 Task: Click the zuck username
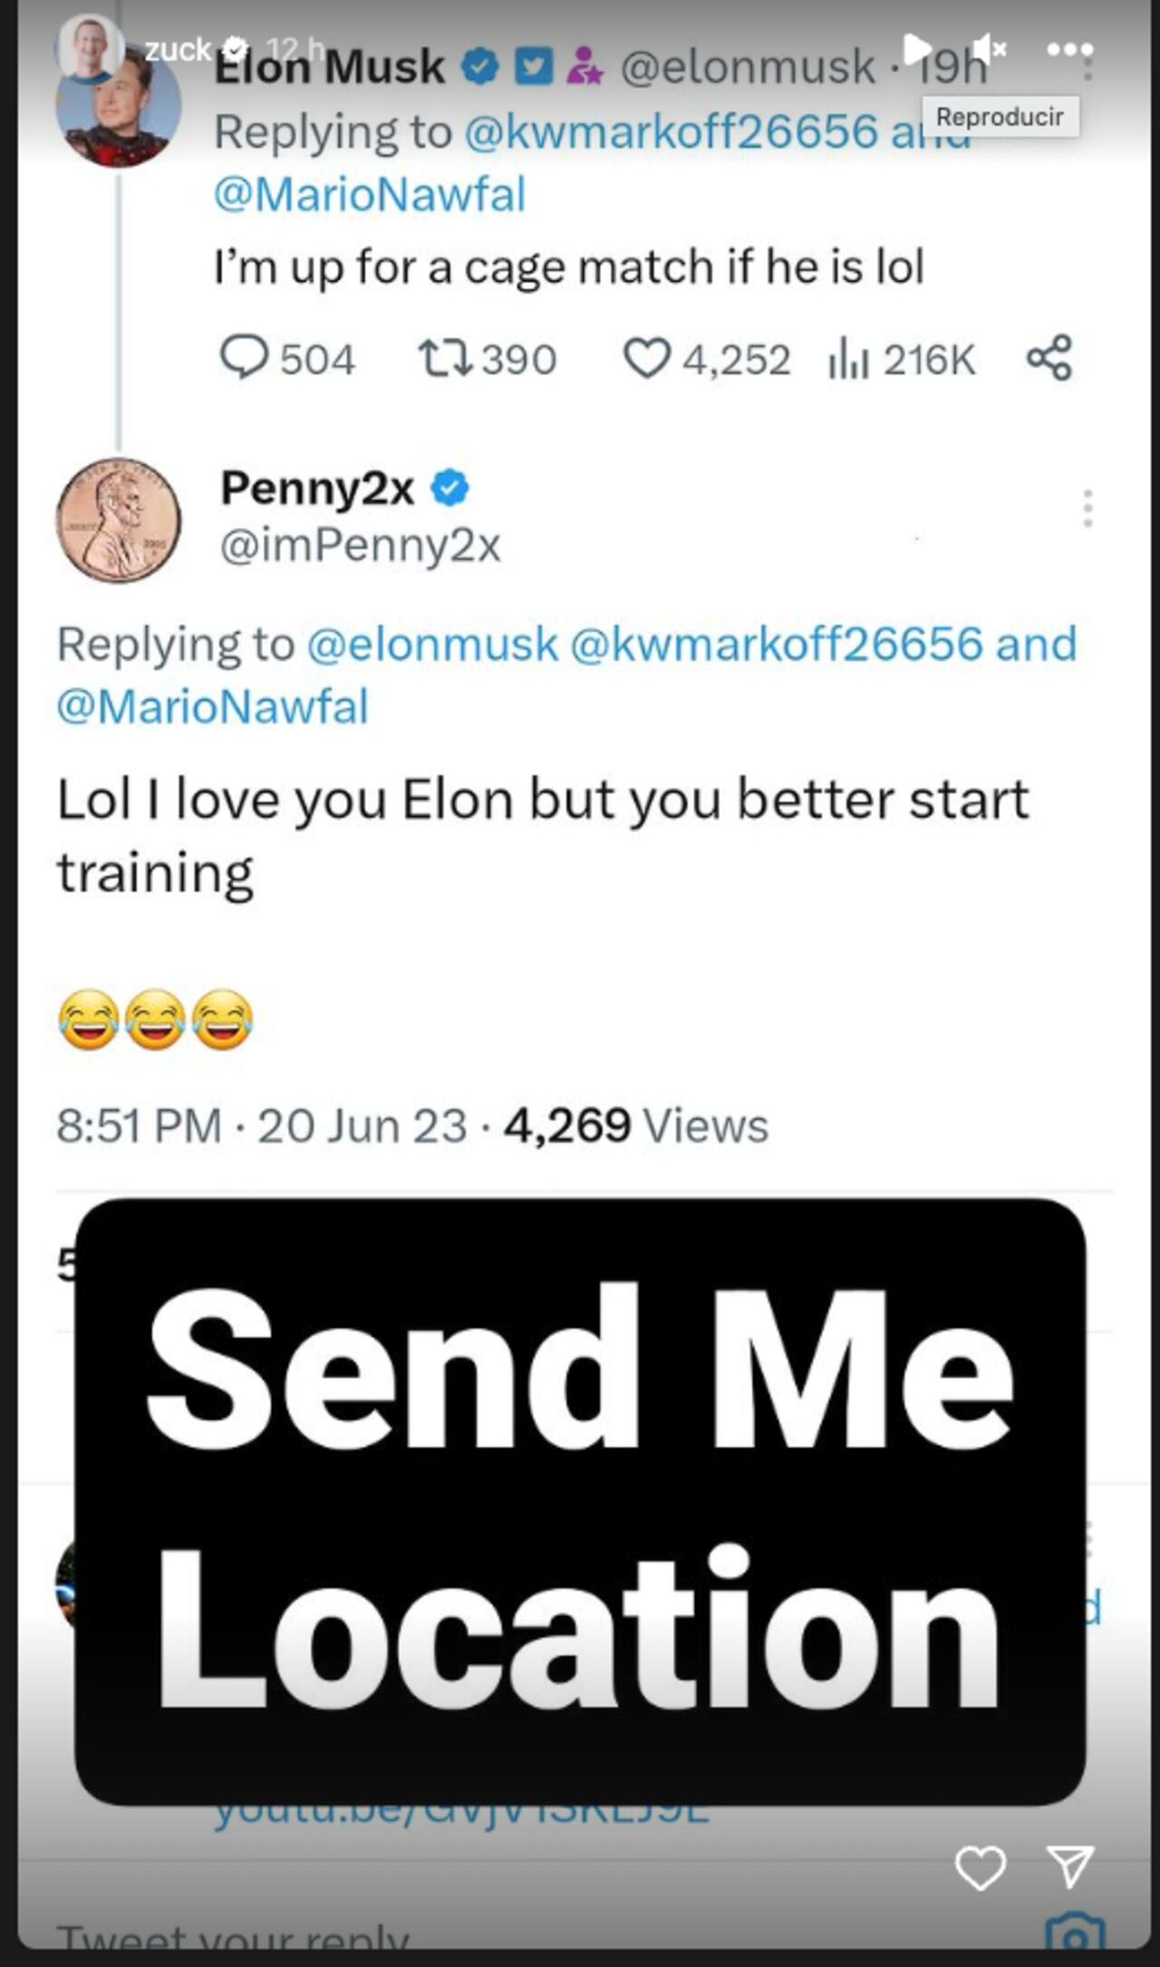(178, 50)
